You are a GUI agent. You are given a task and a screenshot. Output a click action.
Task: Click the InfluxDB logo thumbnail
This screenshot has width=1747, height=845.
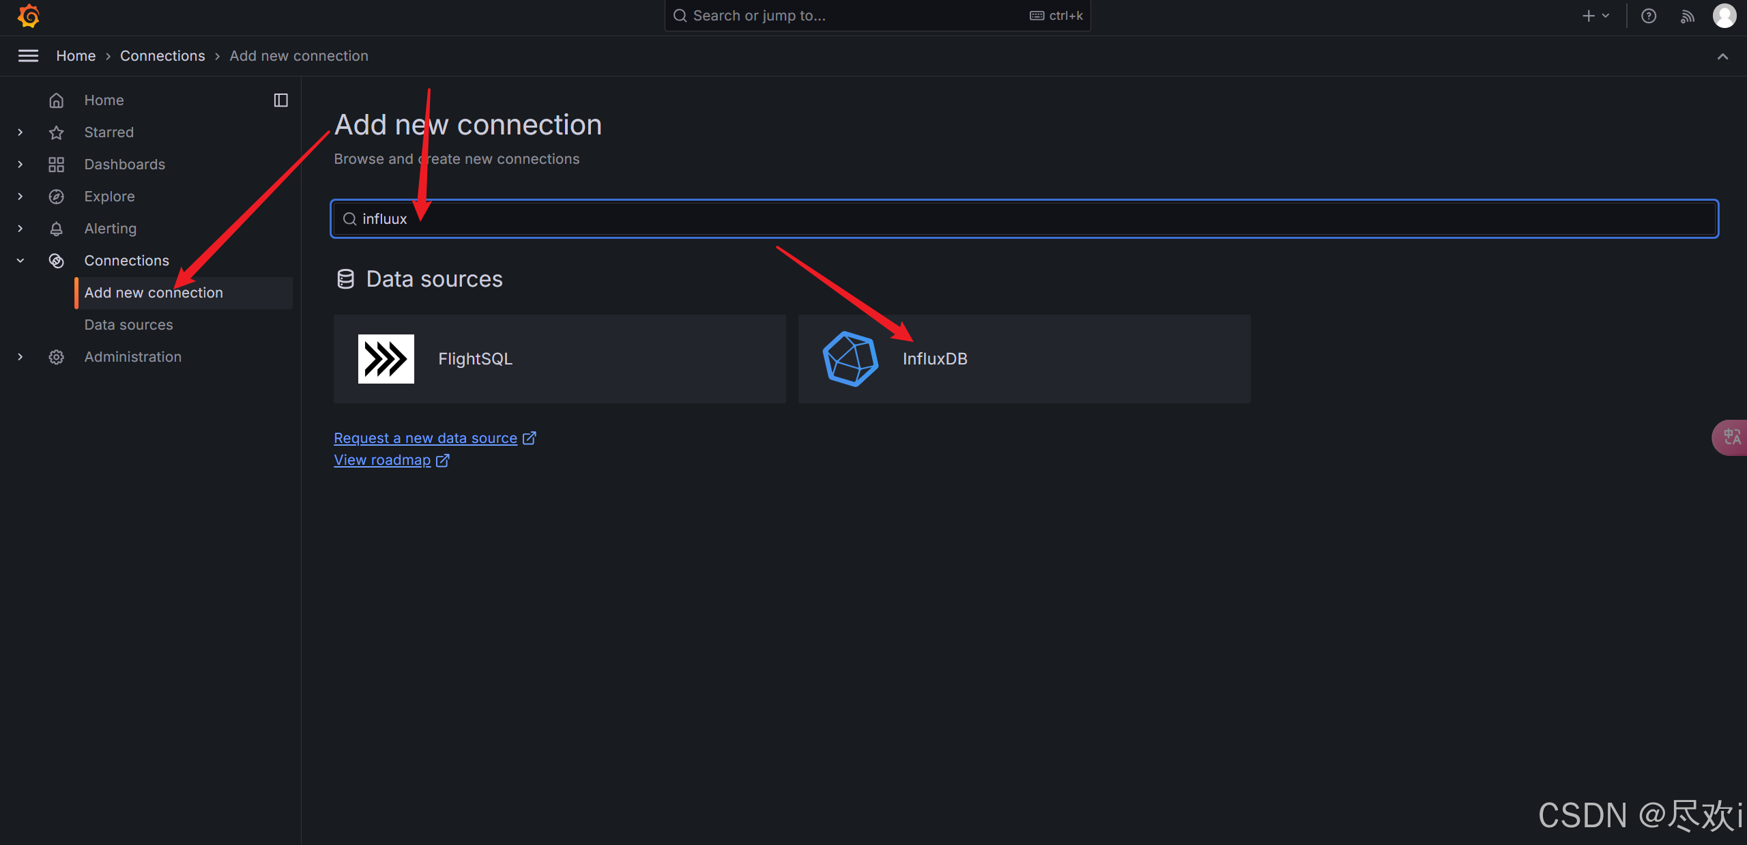[850, 359]
